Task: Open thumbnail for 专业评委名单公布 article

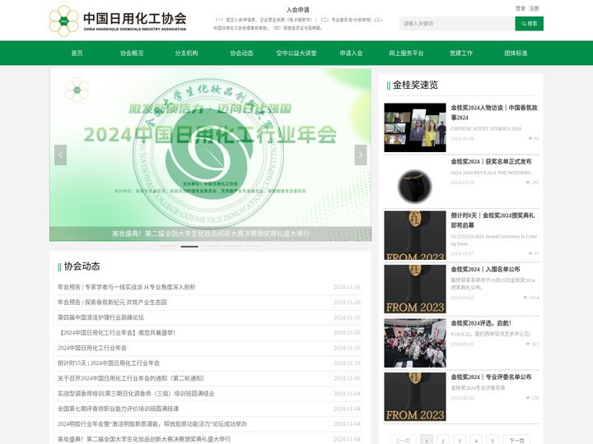Action: point(415,397)
